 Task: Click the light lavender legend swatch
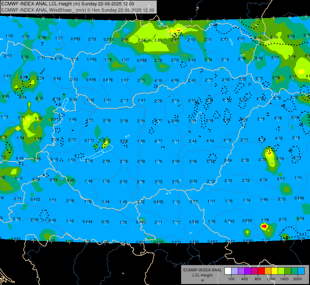pyautogui.click(x=235, y=271)
